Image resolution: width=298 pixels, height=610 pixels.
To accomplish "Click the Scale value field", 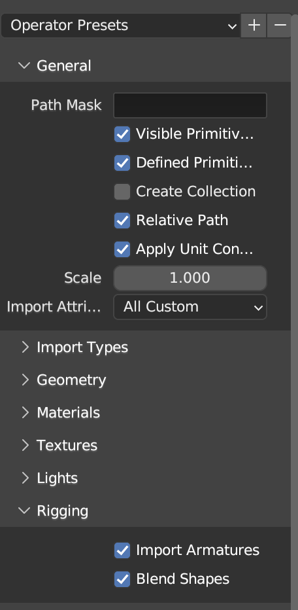I will click(x=190, y=278).
